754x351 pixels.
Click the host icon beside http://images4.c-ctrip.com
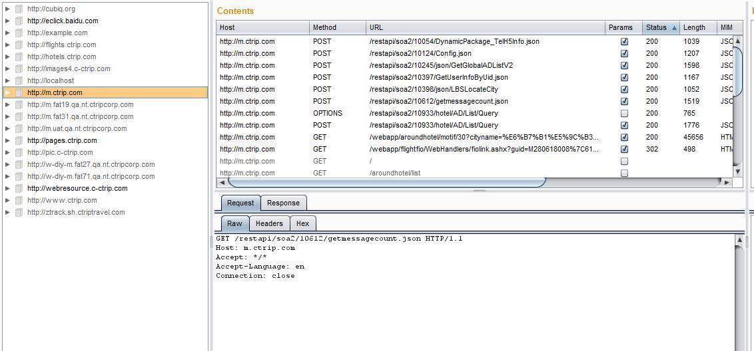[x=19, y=68]
